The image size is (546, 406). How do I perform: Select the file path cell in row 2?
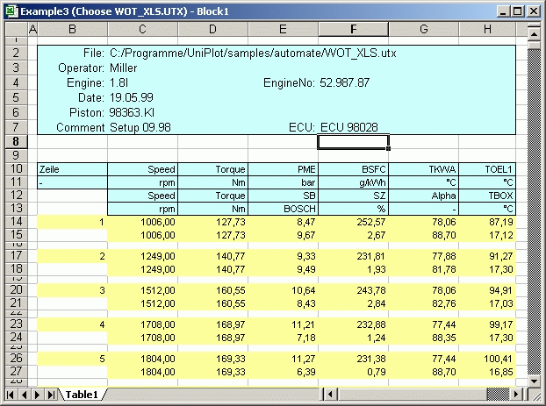(253, 53)
